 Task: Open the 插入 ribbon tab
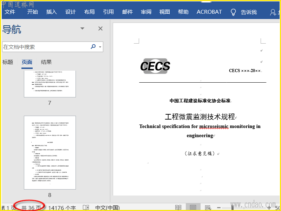[52, 12]
